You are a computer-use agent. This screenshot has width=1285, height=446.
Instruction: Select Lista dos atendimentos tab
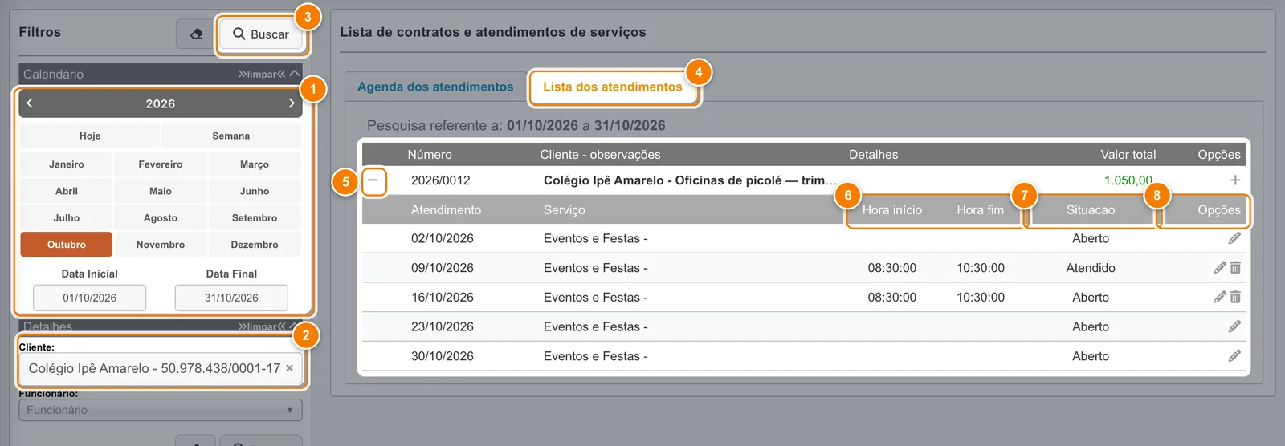[613, 87]
